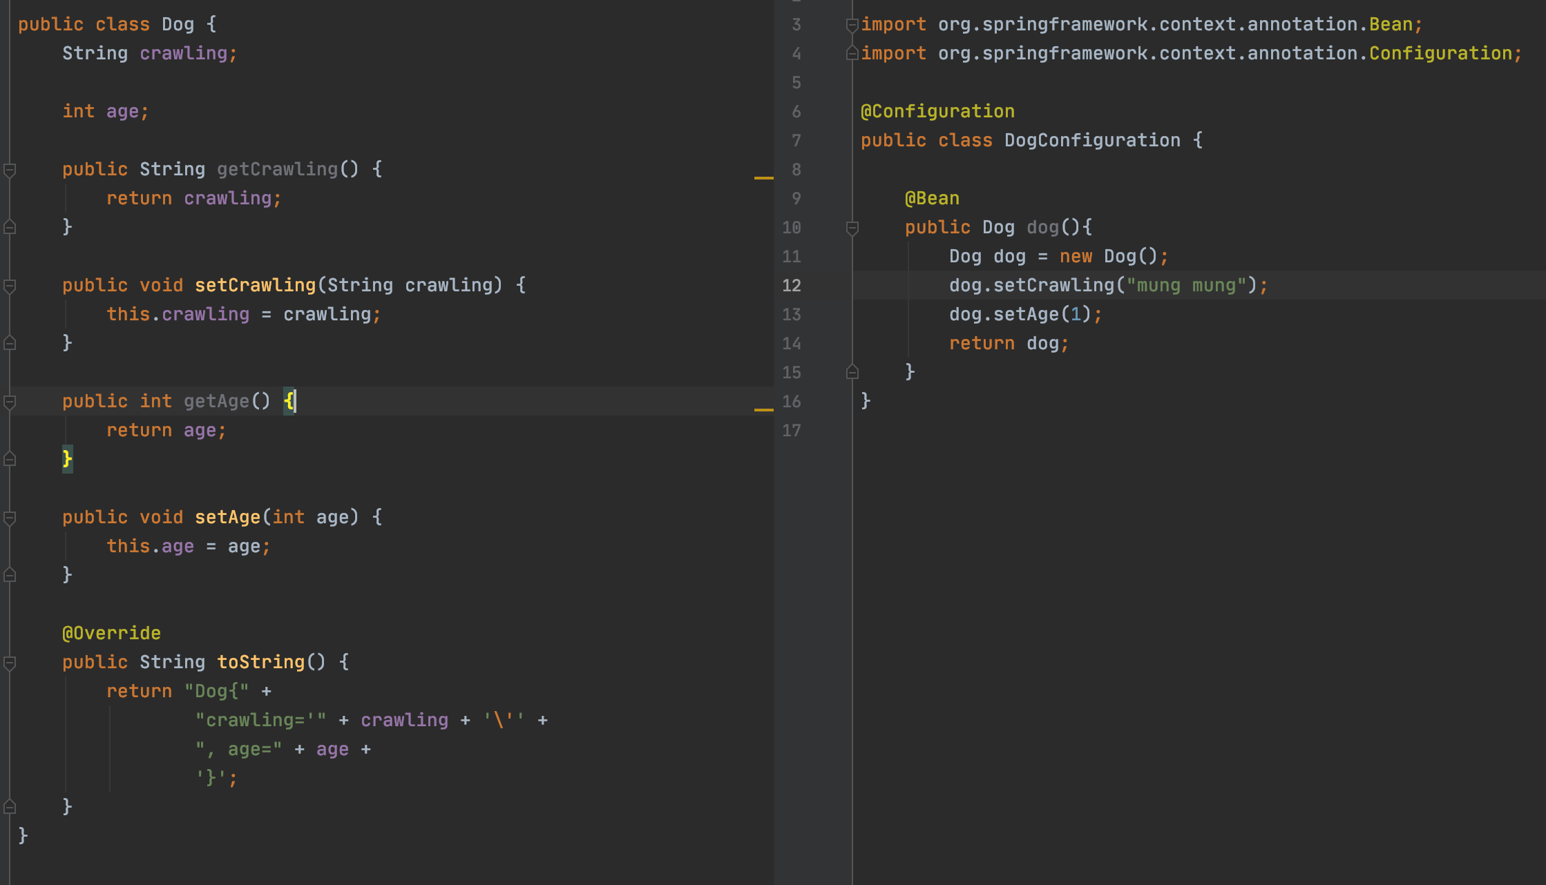1546x885 pixels.
Task: Click the DogConfiguration class name
Action: pos(1091,140)
